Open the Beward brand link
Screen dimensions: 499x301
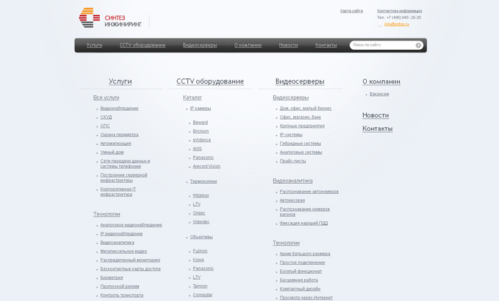coord(200,122)
